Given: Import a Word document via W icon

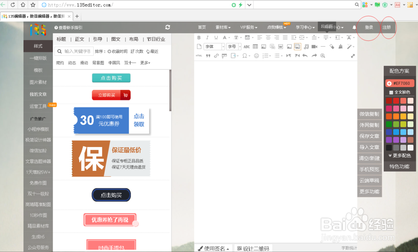Looking at the screenshot, I should click(x=280, y=47).
